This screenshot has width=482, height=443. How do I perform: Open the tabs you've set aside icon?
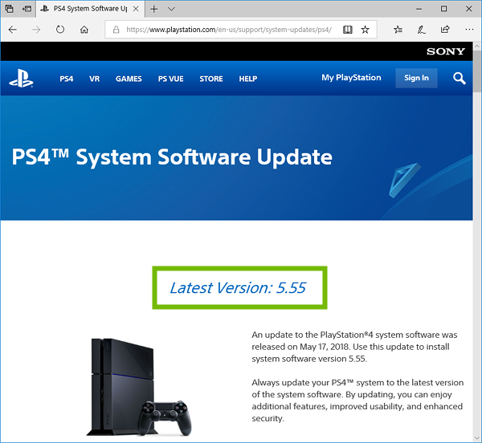click(9, 9)
